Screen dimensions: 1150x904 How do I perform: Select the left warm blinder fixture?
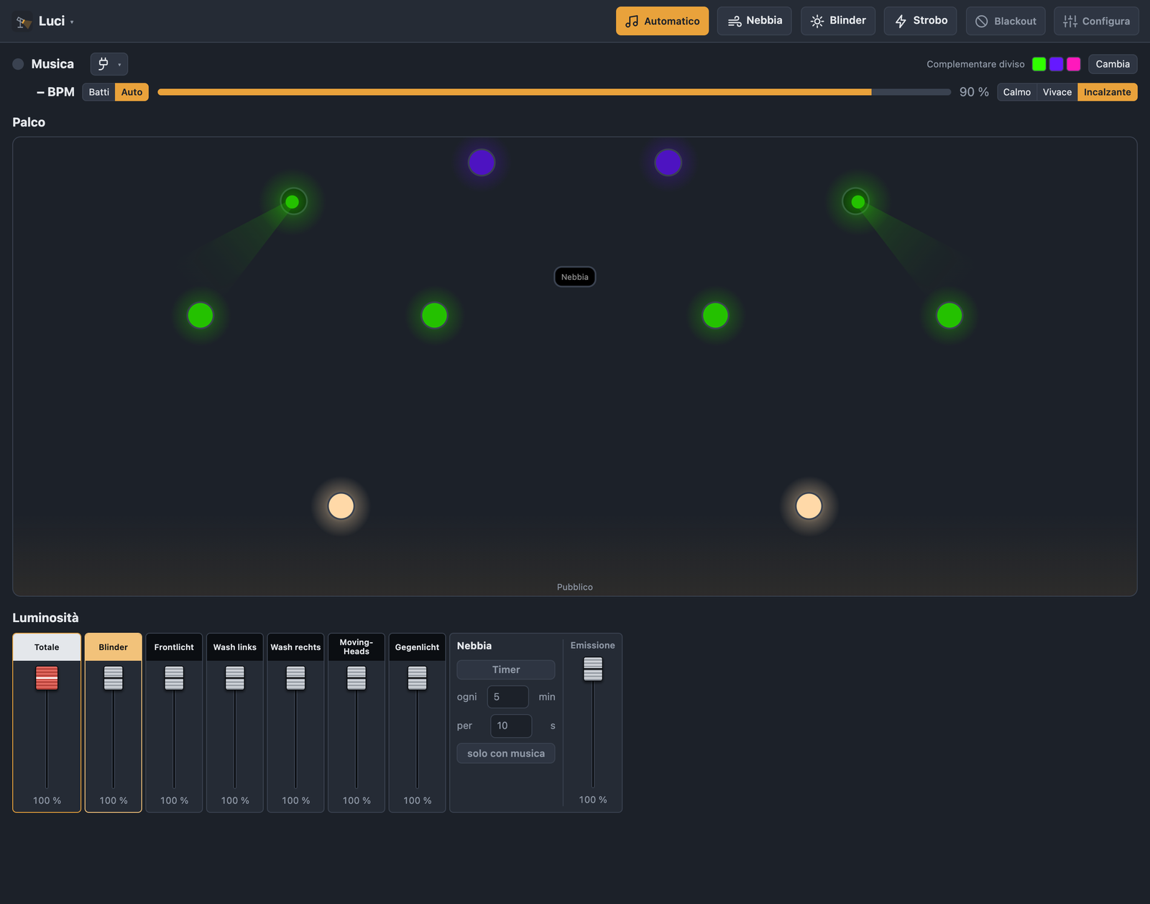pyautogui.click(x=341, y=506)
